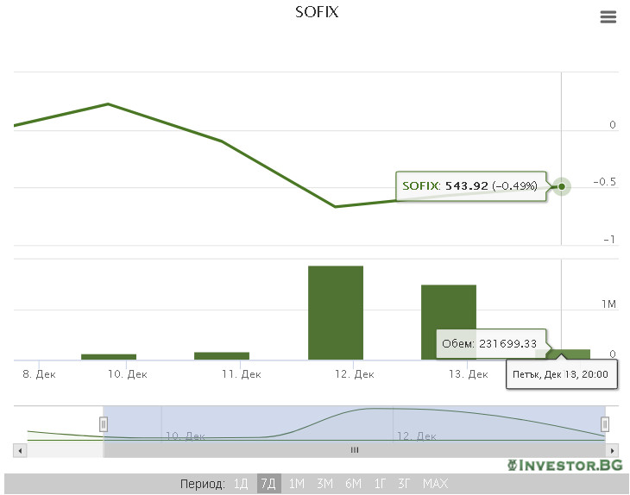Switch to the 1М period
The image size is (630, 495).
pos(297,484)
